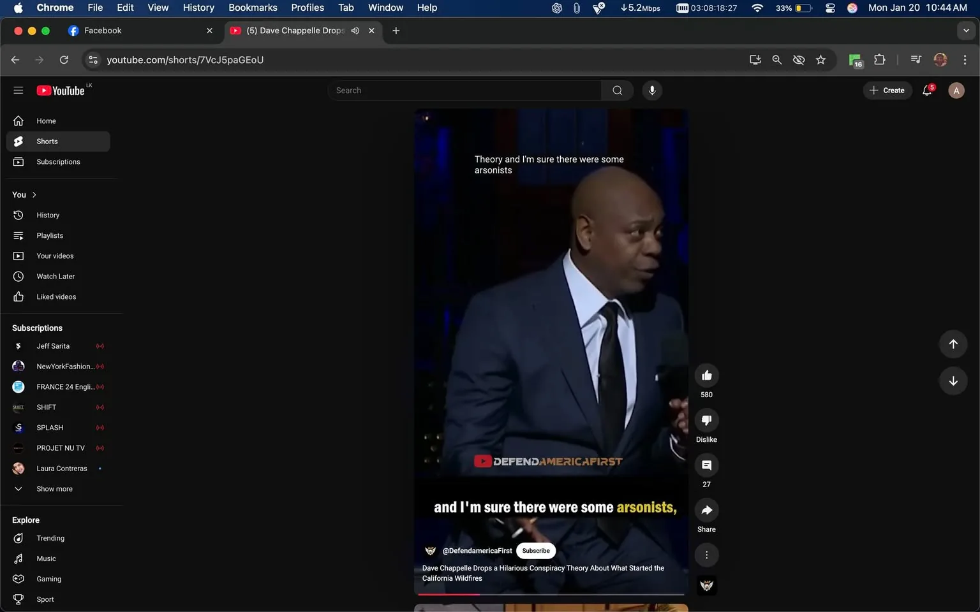Like the Dave Chappelle short
Screen dimensions: 980x612
click(x=706, y=375)
